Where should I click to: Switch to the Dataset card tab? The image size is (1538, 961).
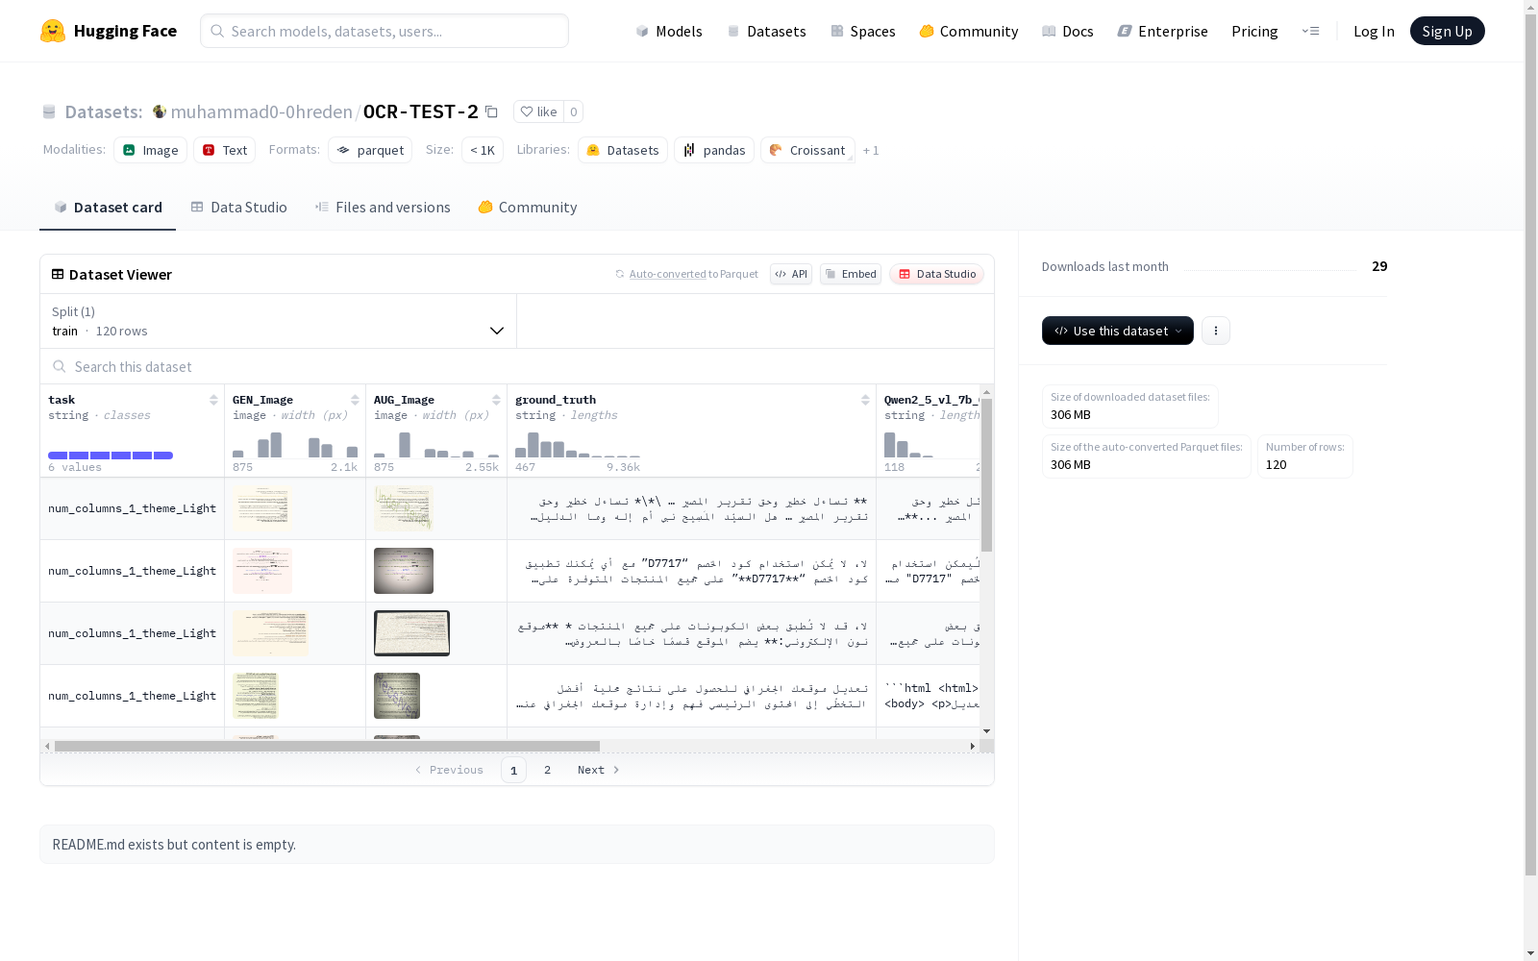(108, 207)
